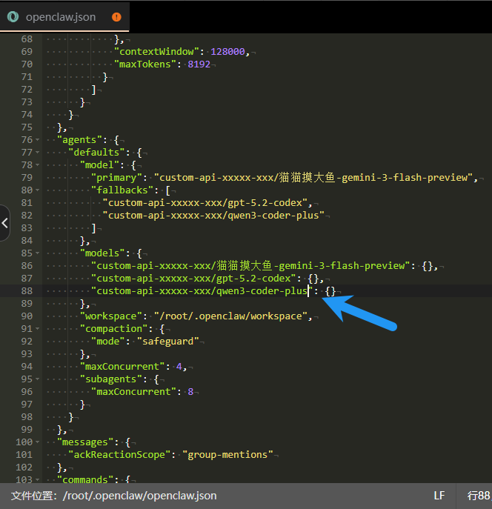Collapse the "model" object at line 78
The width and height of the screenshot is (492, 509).
tap(38, 164)
